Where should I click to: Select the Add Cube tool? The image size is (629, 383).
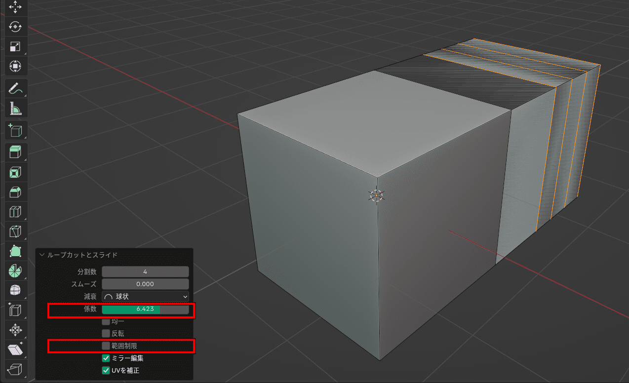coord(15,131)
